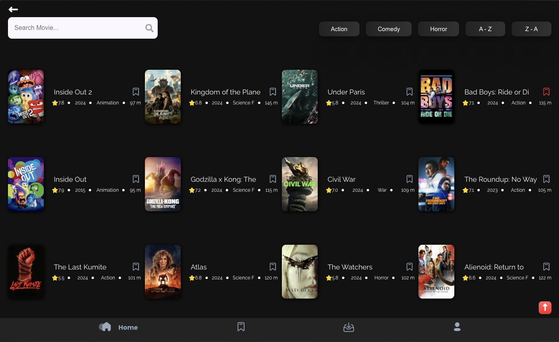This screenshot has height=342, width=559.
Task: Click the search magnifier icon
Action: click(149, 28)
